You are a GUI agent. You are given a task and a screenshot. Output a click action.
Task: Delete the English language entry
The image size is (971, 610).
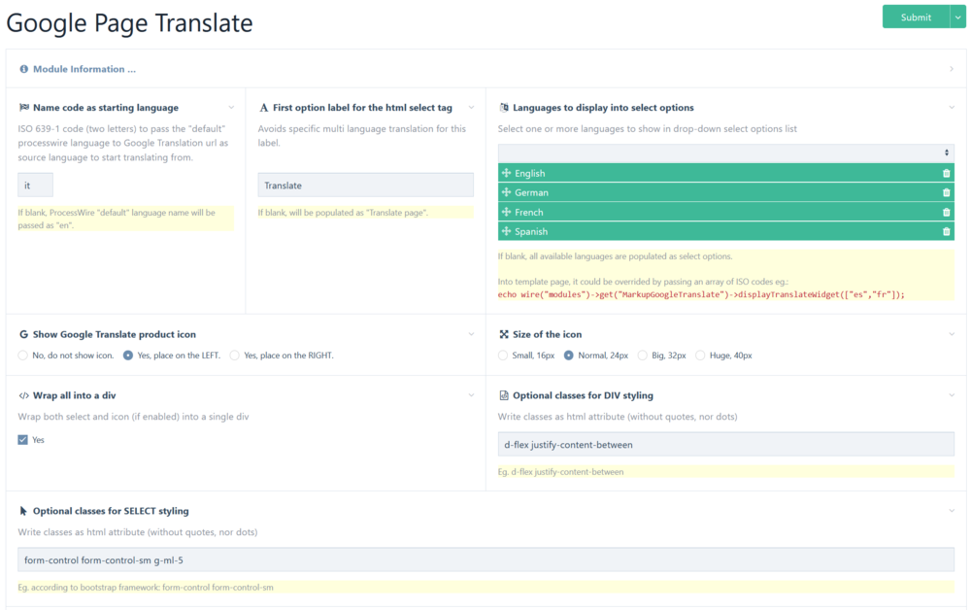pos(946,174)
